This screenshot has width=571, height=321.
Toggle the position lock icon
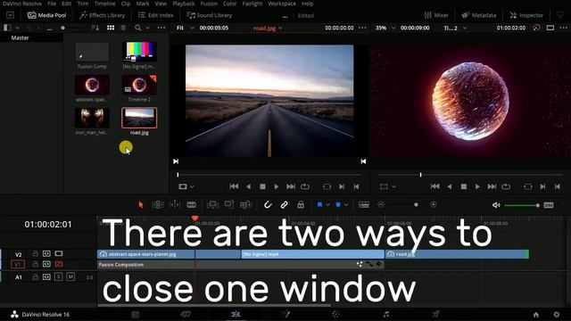301,205
